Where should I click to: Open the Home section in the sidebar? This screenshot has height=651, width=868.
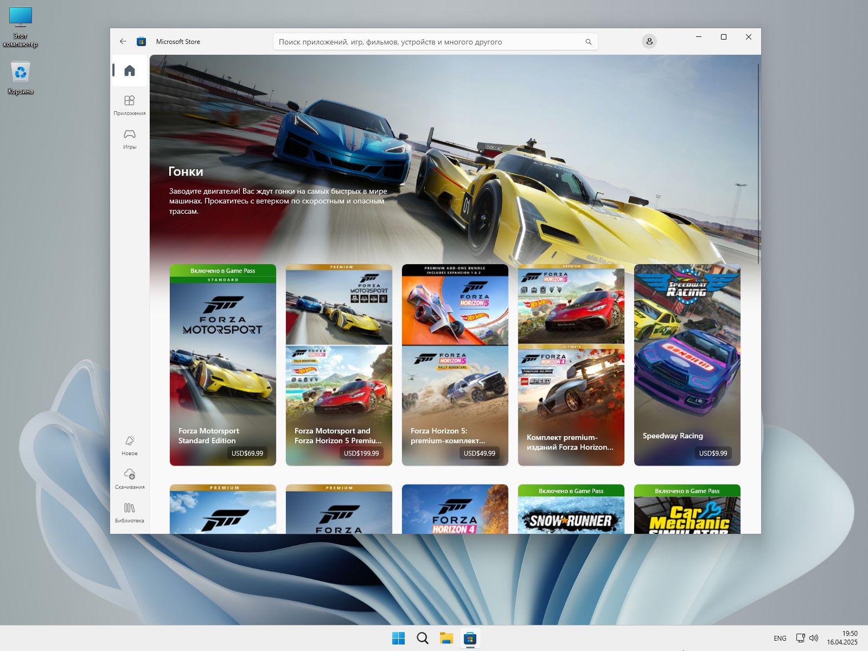click(x=129, y=71)
